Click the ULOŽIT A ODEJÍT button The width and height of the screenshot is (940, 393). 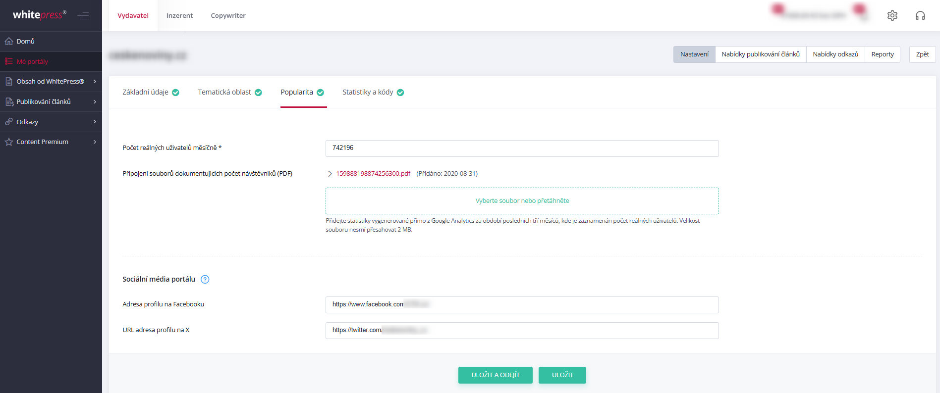496,375
